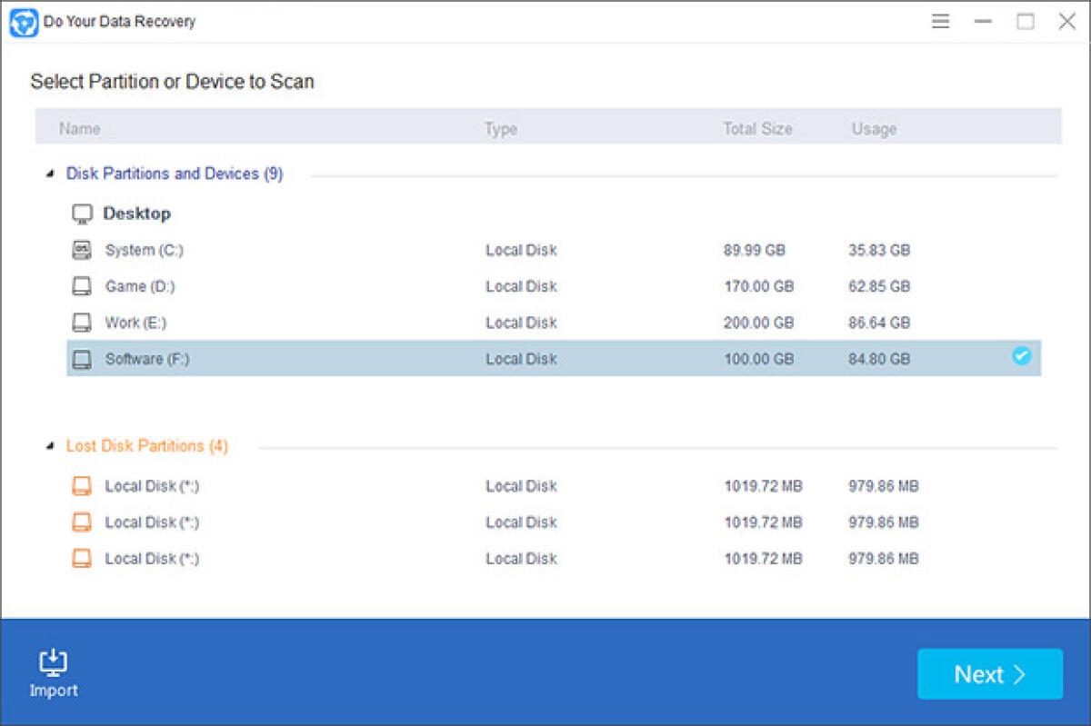This screenshot has width=1091, height=726.
Task: Click the Import download icon
Action: (54, 661)
